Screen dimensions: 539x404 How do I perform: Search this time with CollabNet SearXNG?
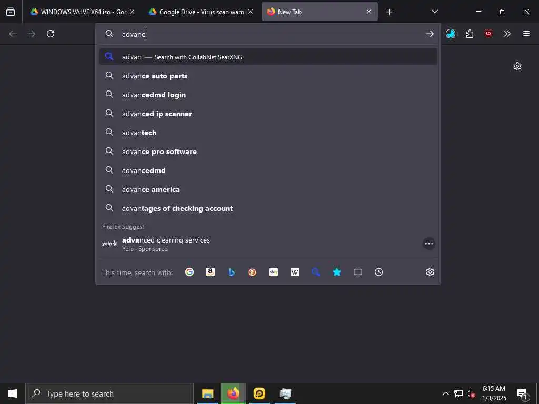[x=316, y=272]
